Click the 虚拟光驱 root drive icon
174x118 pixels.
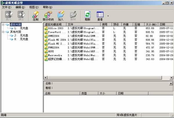click(x=7, y=25)
